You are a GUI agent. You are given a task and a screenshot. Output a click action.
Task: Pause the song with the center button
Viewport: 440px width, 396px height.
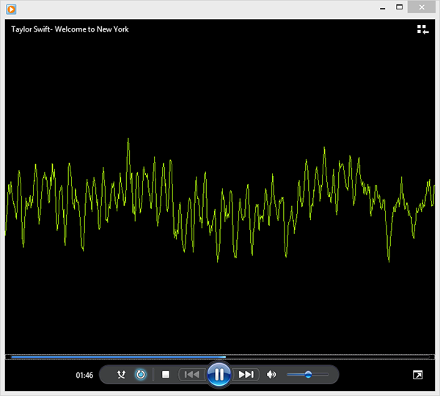tap(219, 375)
